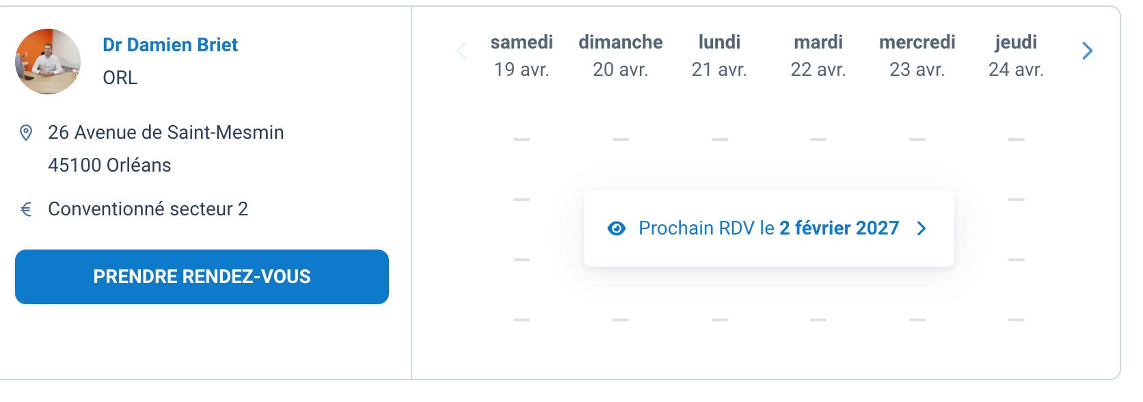Screen dimensions: 1143x402
Task: Go to previous days with left chevron
Action: pos(462,51)
